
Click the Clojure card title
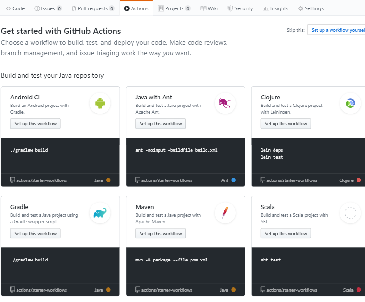point(270,97)
